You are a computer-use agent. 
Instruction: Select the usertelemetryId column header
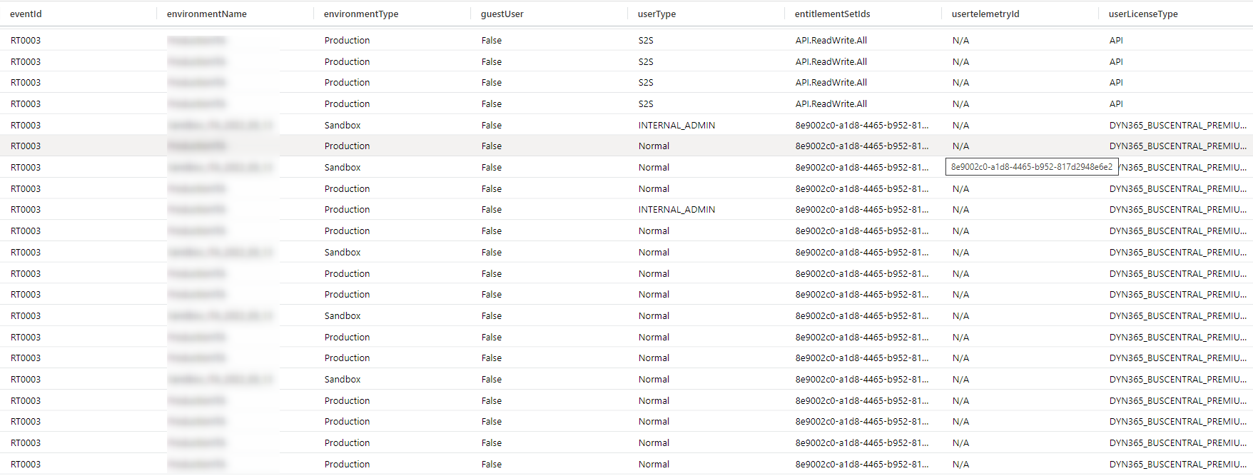[x=985, y=14]
